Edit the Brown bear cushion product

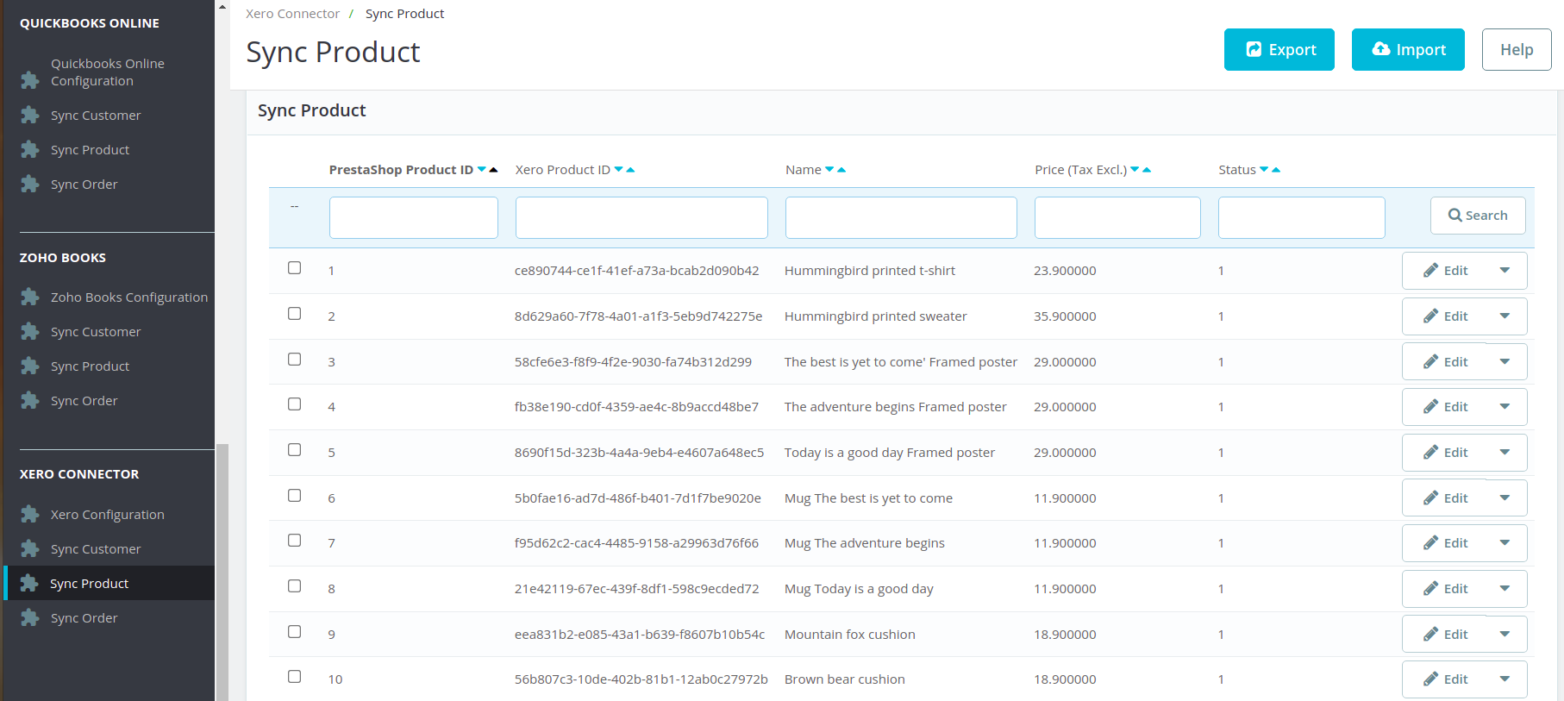(1445, 679)
